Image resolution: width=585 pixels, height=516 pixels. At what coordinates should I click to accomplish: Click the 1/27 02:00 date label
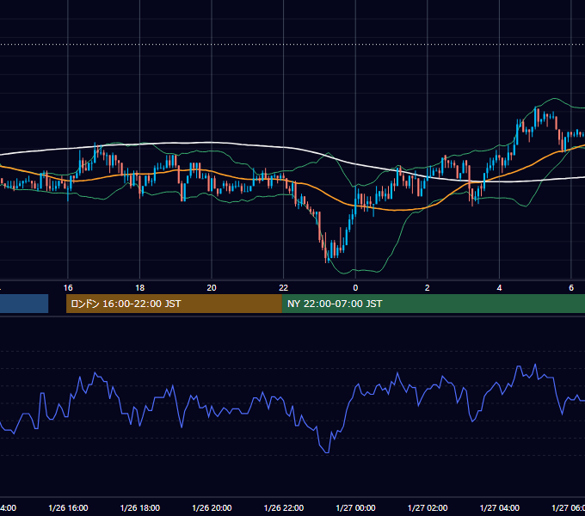coord(428,507)
